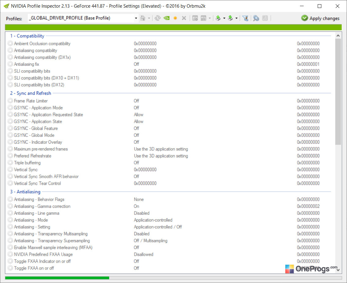The image size is (347, 283).
Task: Click the 0x00000000 value of Vertical Sync
Action: click(x=145, y=169)
